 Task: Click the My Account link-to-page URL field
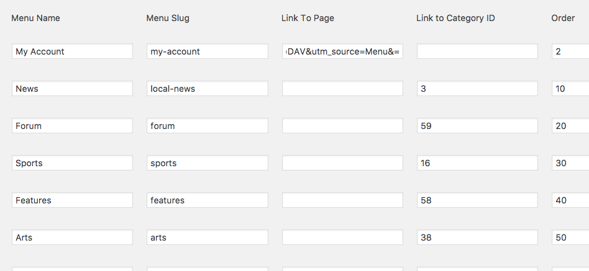pyautogui.click(x=342, y=51)
